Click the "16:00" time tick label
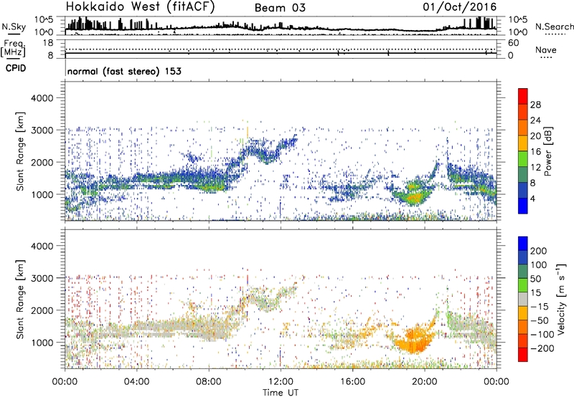 coord(352,382)
